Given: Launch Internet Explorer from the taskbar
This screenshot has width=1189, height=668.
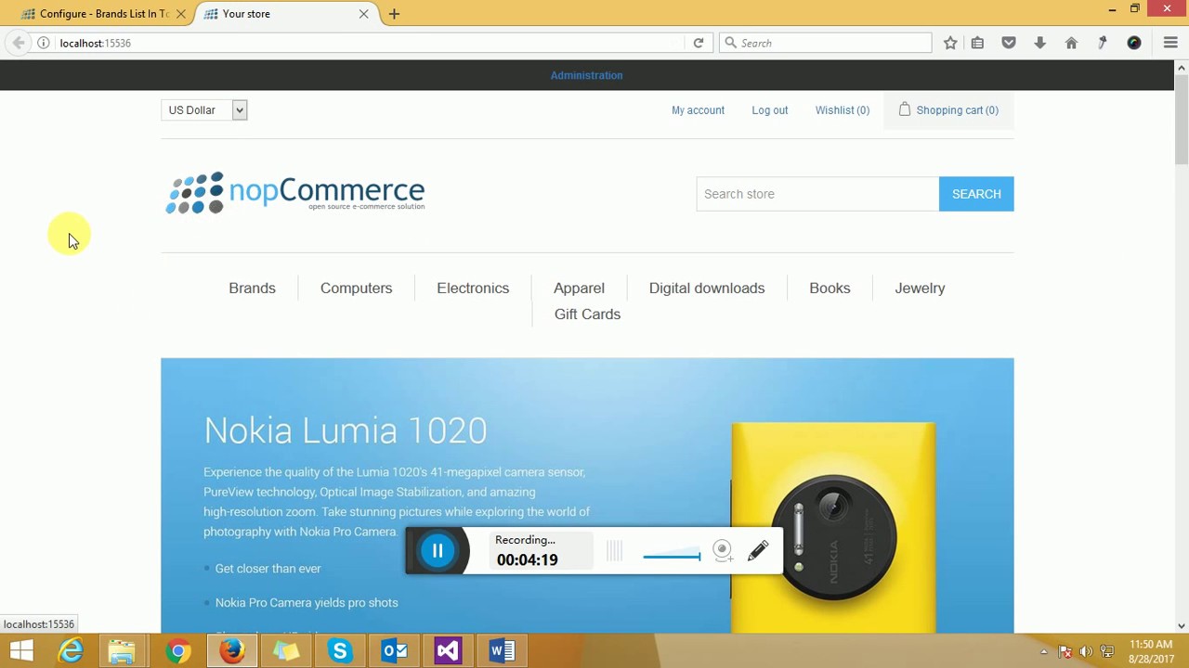Looking at the screenshot, I should pyautogui.click(x=72, y=651).
